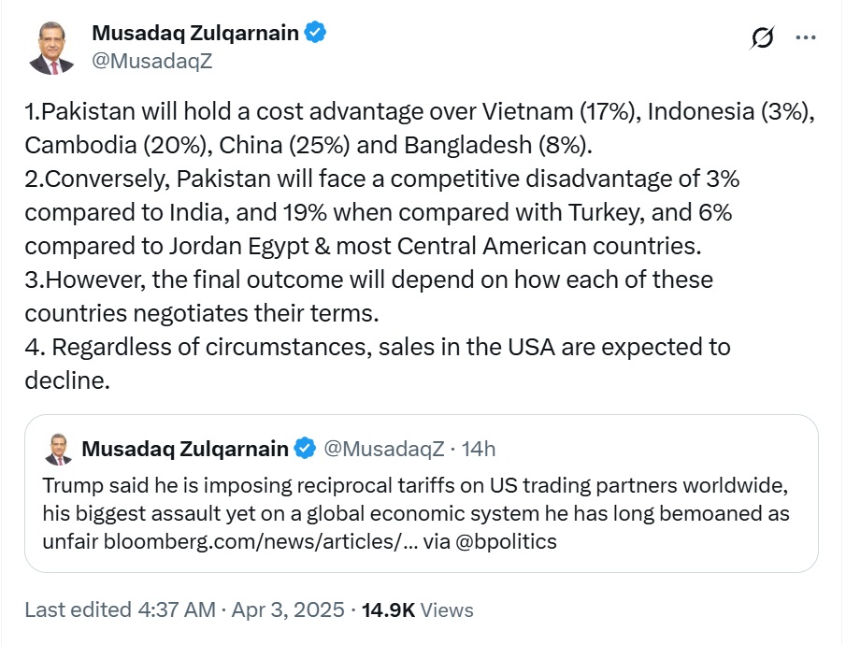Open the three-dot more options menu
The image size is (846, 645).
(806, 38)
